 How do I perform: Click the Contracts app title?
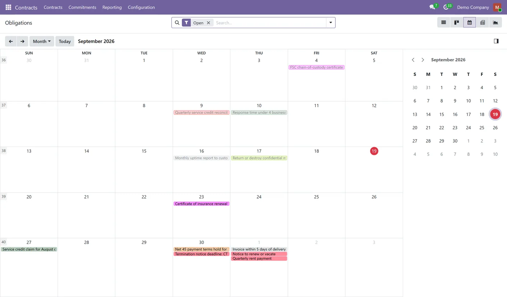(x=26, y=7)
